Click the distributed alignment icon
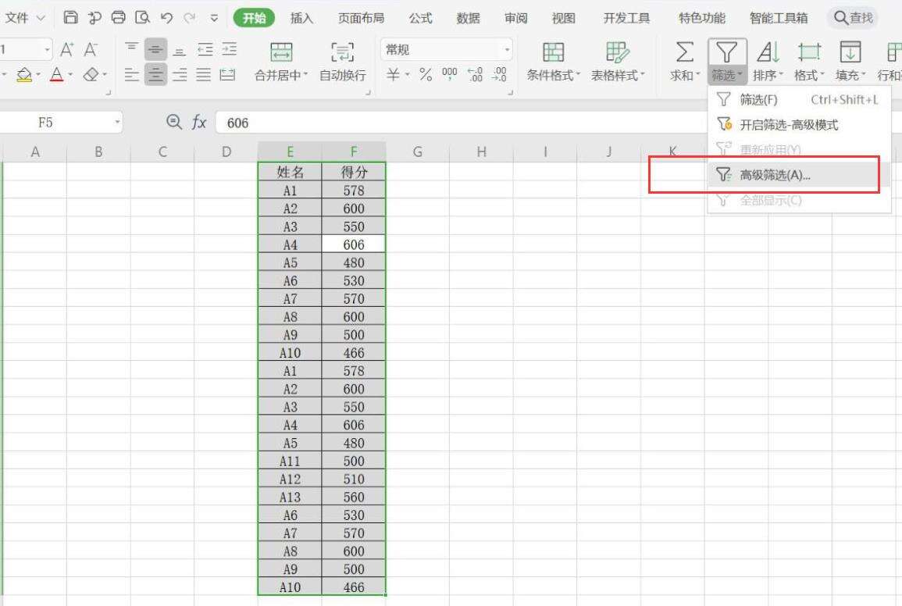This screenshot has height=606, width=902. click(227, 75)
